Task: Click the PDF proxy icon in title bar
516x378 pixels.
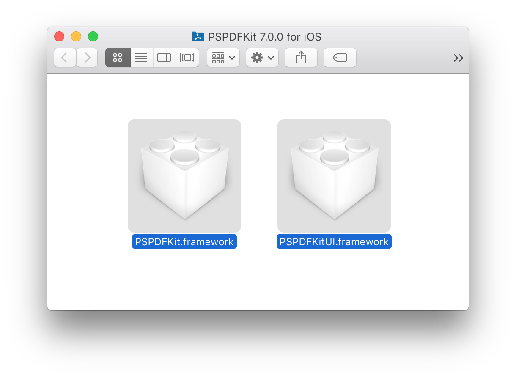Action: point(198,37)
